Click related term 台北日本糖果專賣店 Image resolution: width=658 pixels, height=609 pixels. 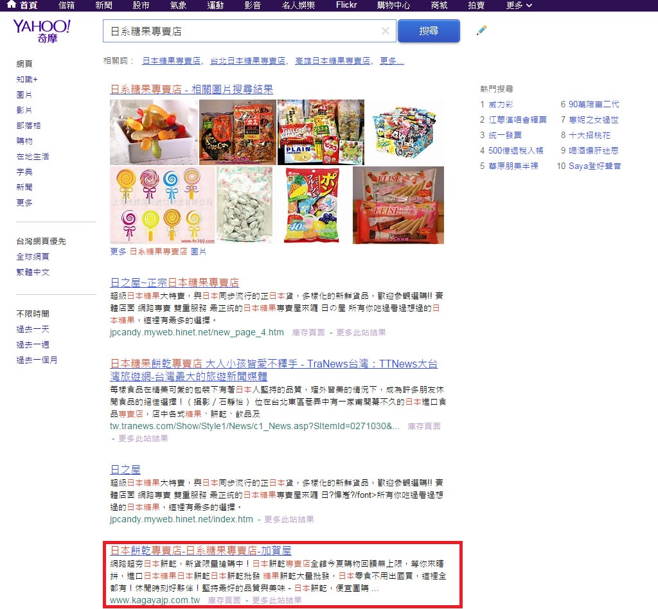pos(247,61)
